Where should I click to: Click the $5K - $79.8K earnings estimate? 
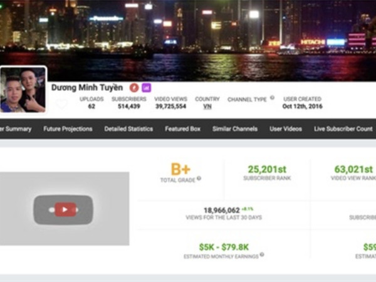224,247
